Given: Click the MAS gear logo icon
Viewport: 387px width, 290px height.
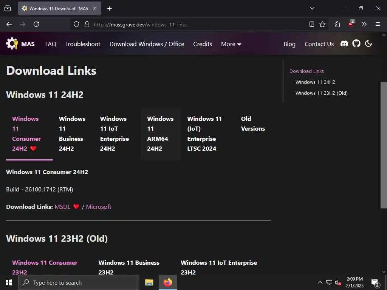Looking at the screenshot, I should tap(12, 44).
